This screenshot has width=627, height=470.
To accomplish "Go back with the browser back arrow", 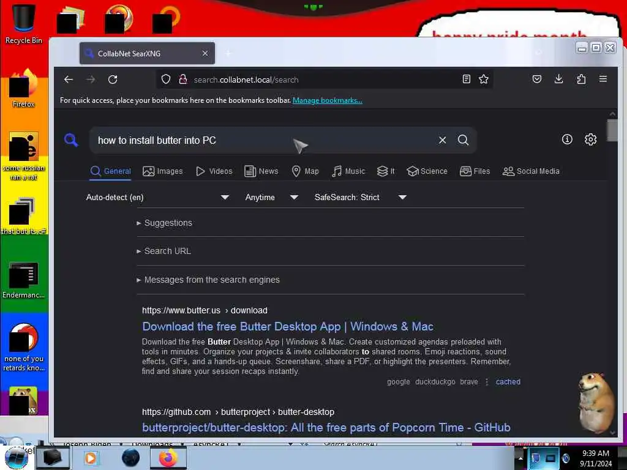I will [x=69, y=80].
